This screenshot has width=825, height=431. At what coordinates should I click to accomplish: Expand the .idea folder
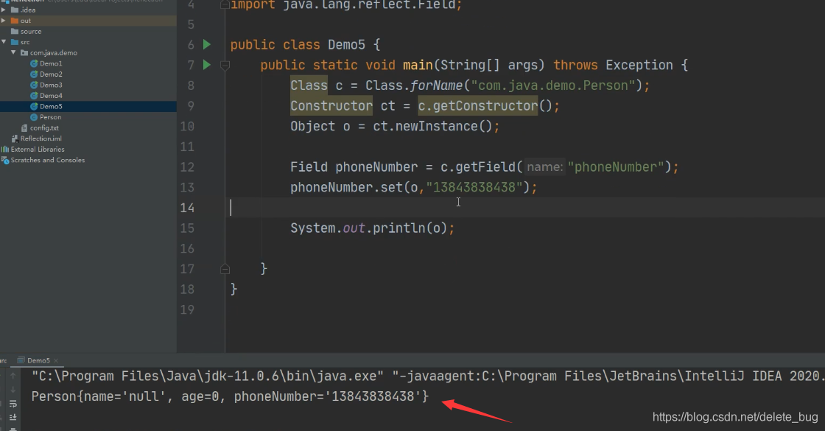tap(4, 10)
